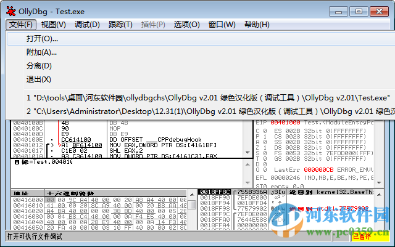Open recent file 1 in D:\tools
The height and width of the screenshot is (247, 395).
201,98
